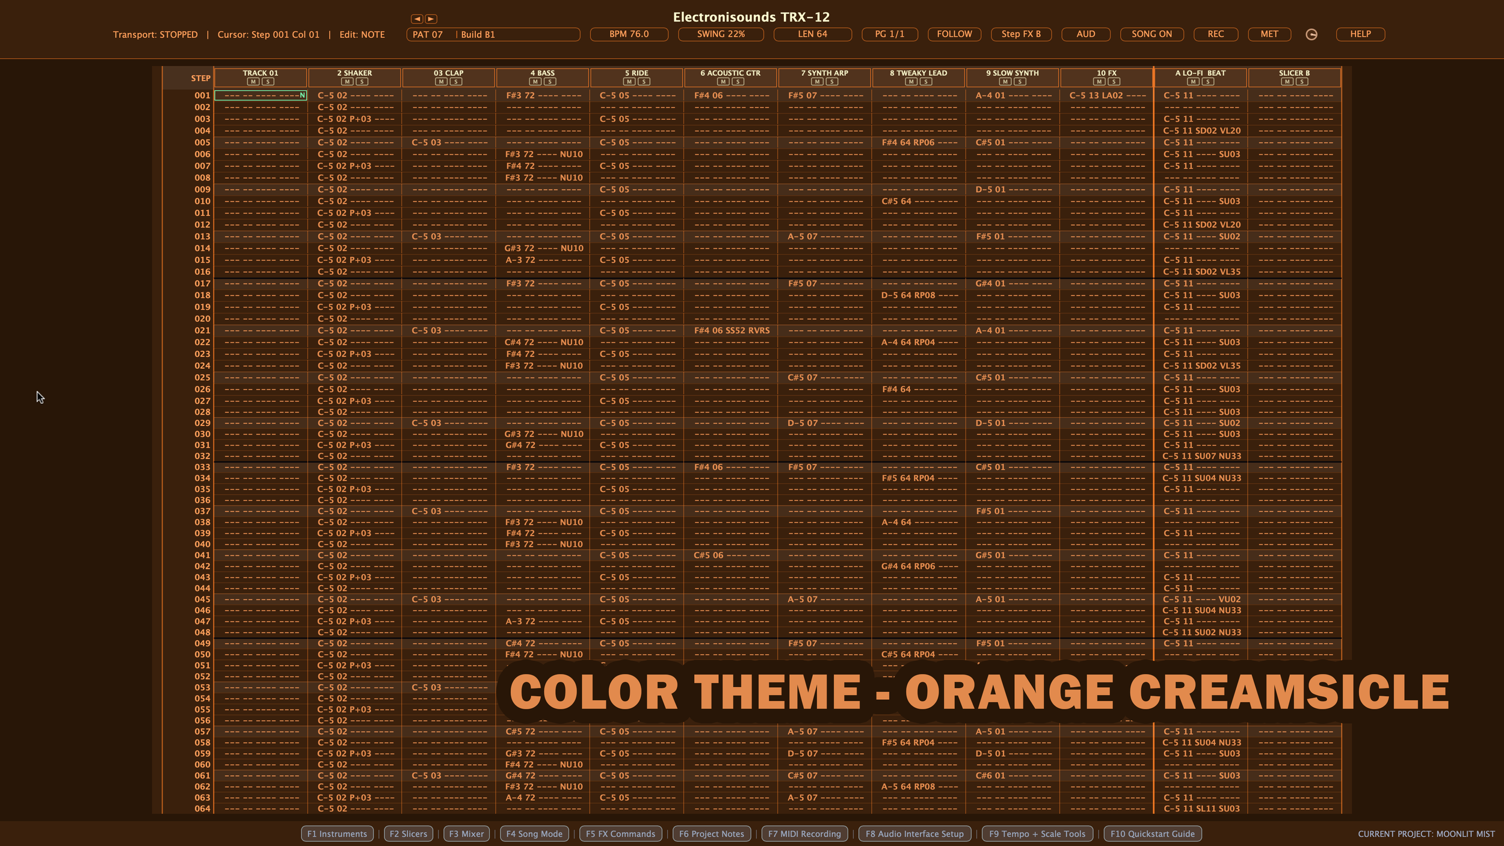
Task: Open the LEN 64 pattern length setting
Action: (x=812, y=34)
